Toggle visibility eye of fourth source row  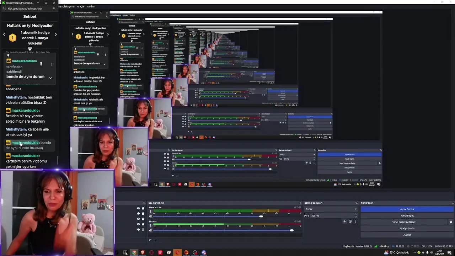click(x=138, y=224)
